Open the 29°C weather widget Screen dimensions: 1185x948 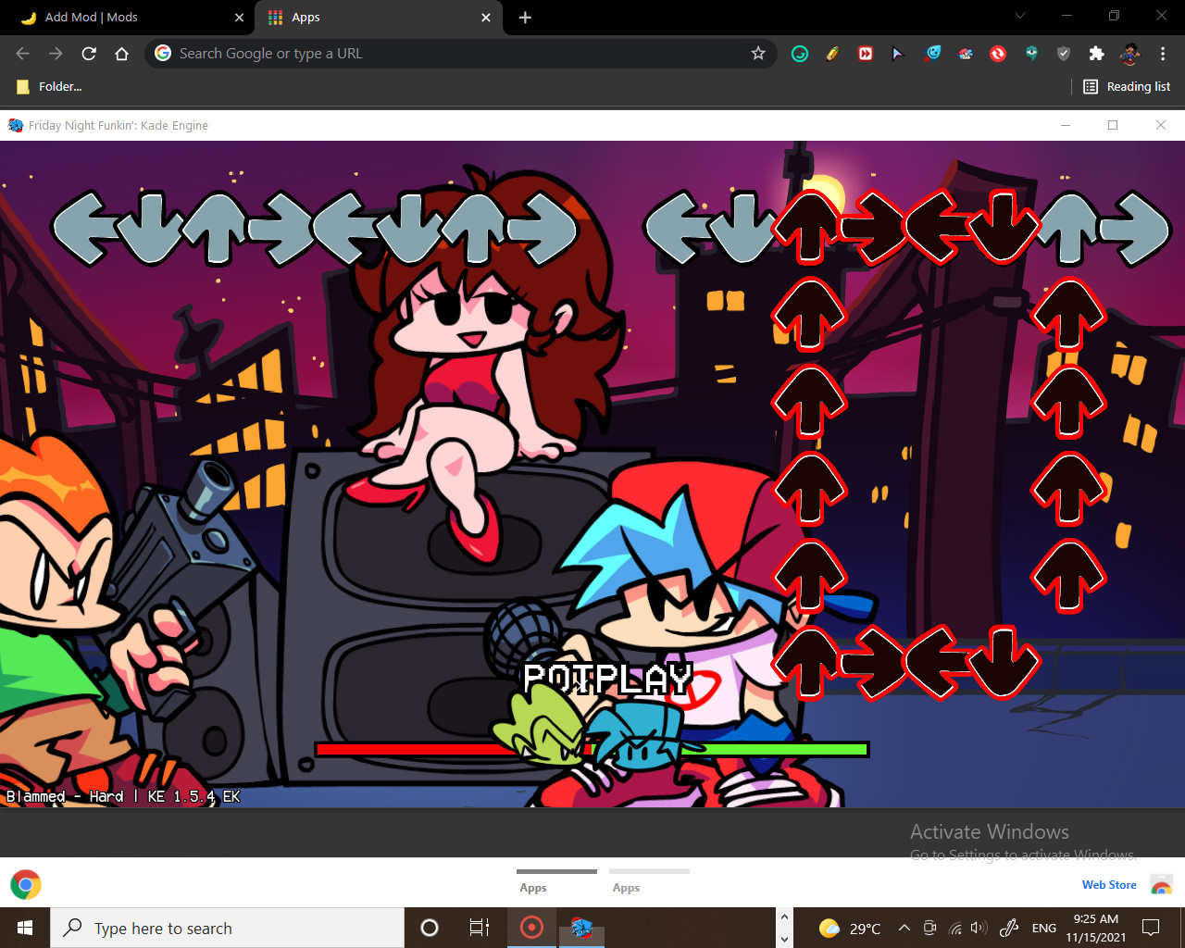pos(850,928)
